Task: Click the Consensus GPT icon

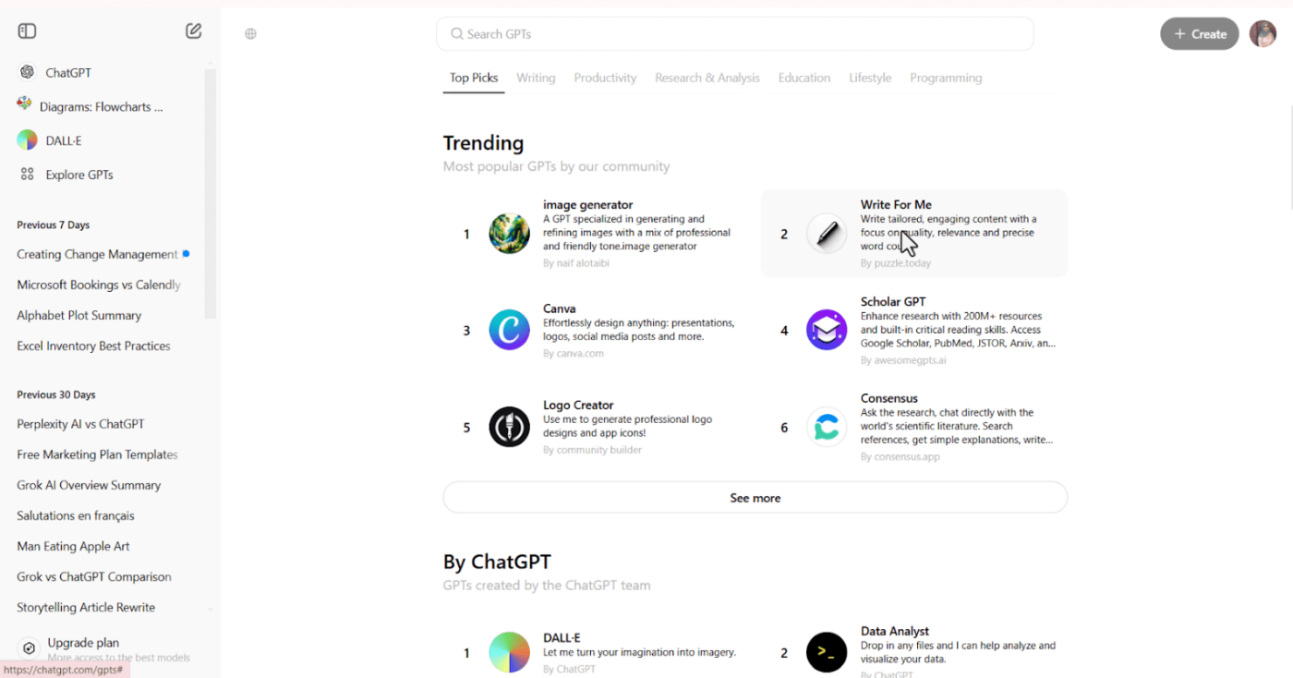Action: 827,428
